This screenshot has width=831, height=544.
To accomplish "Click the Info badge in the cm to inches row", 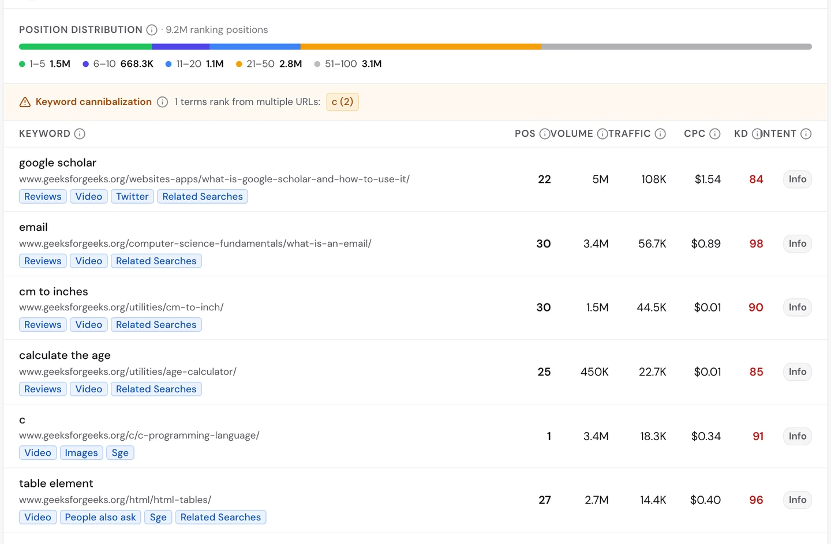I will pyautogui.click(x=798, y=307).
